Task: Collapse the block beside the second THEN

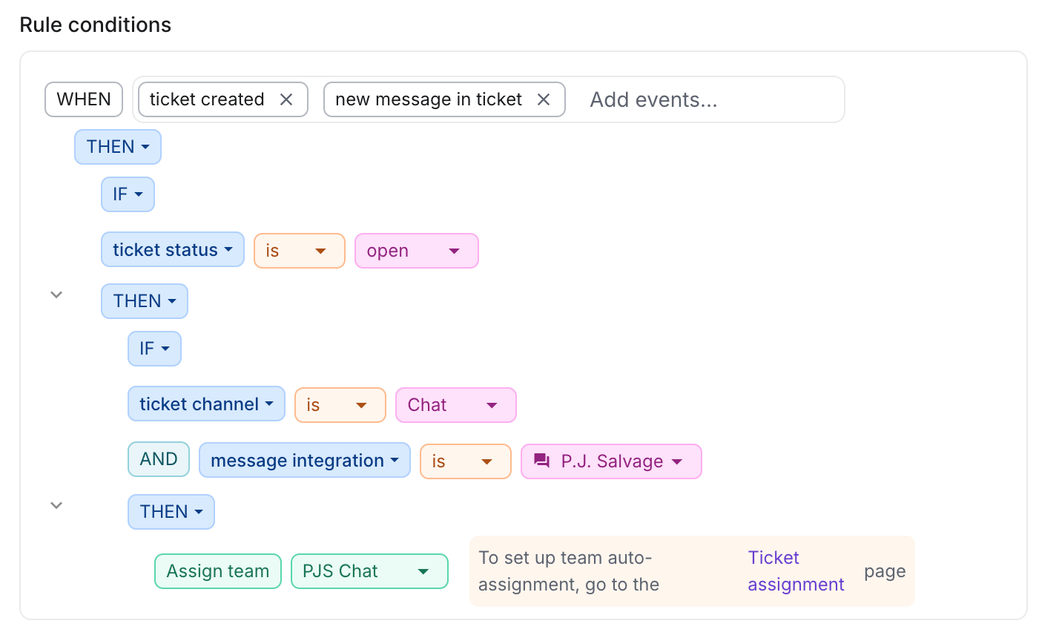Action: coord(56,295)
